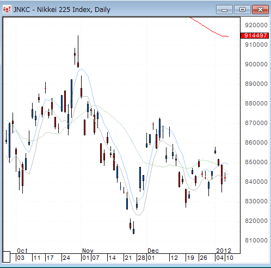
Task: Select the 850000 price axis label
Action: click(256, 162)
